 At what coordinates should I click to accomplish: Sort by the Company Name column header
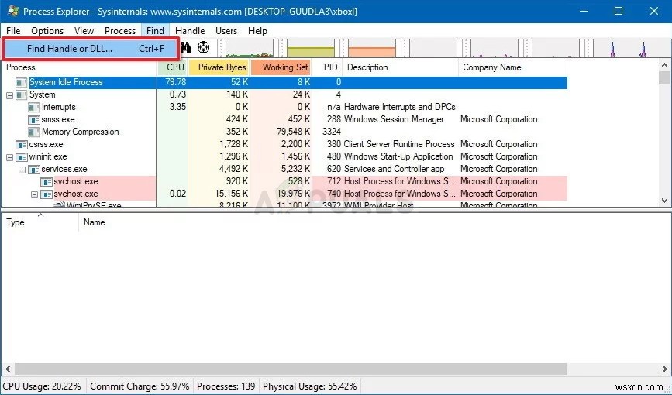pos(513,67)
